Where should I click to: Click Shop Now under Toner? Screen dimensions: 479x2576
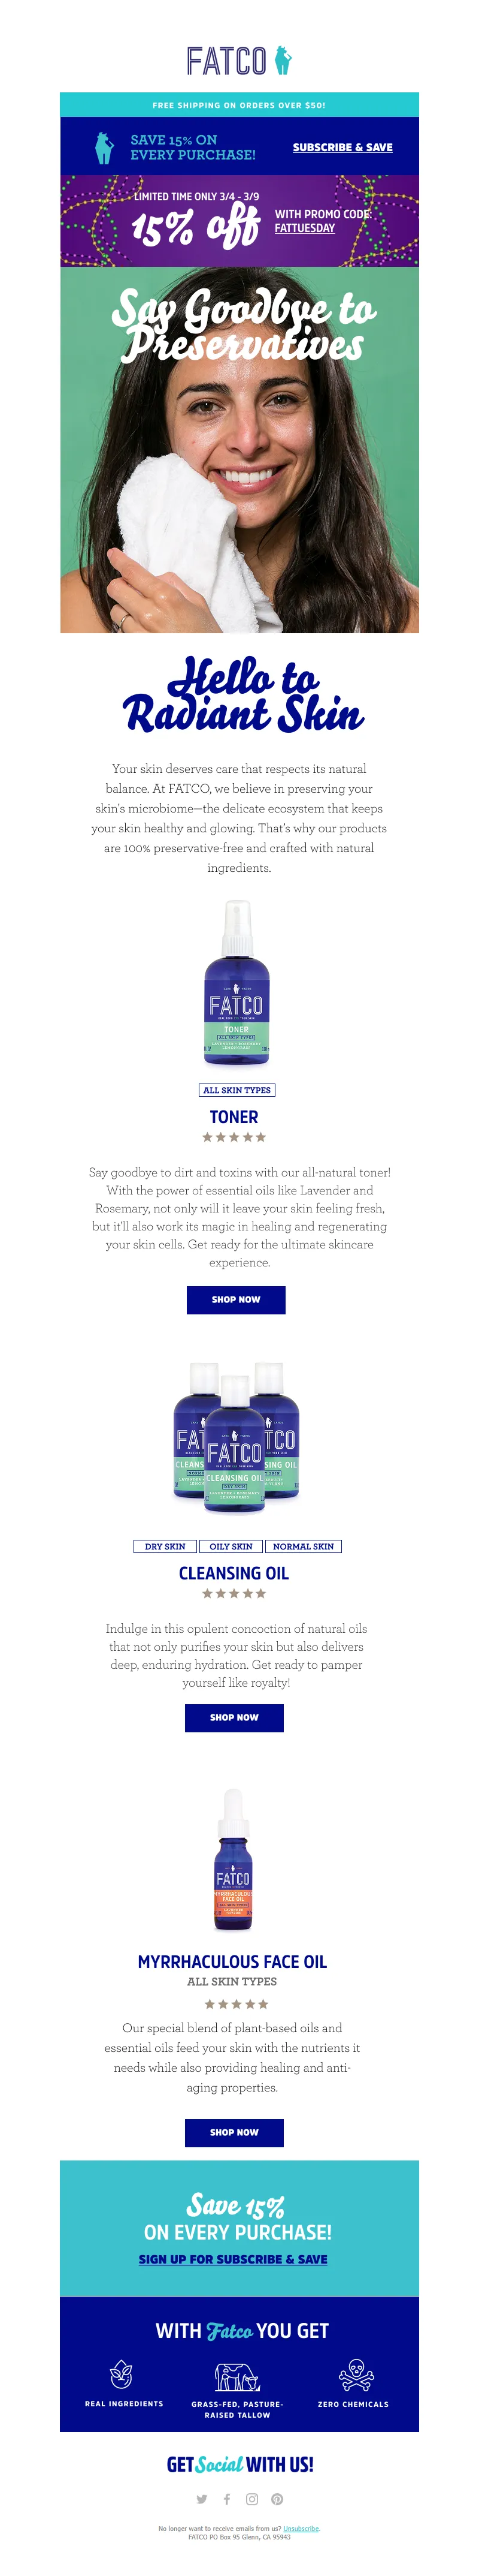coord(235,1300)
